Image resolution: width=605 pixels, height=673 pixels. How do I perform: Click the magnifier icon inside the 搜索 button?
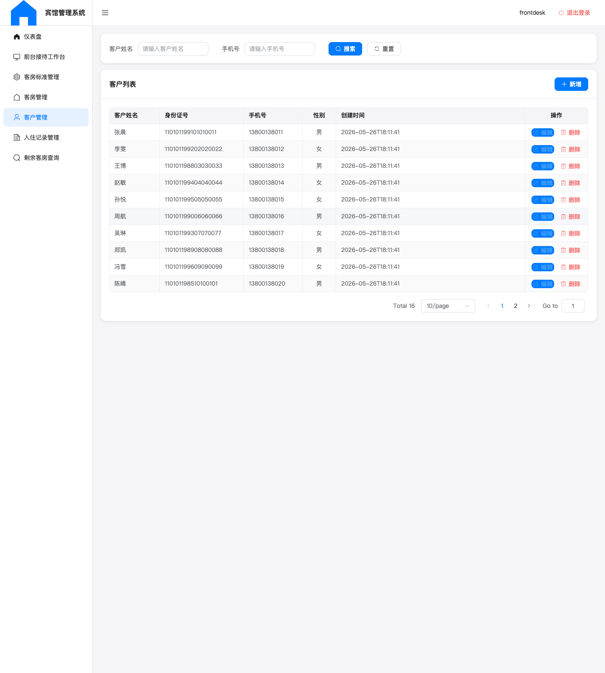point(338,49)
